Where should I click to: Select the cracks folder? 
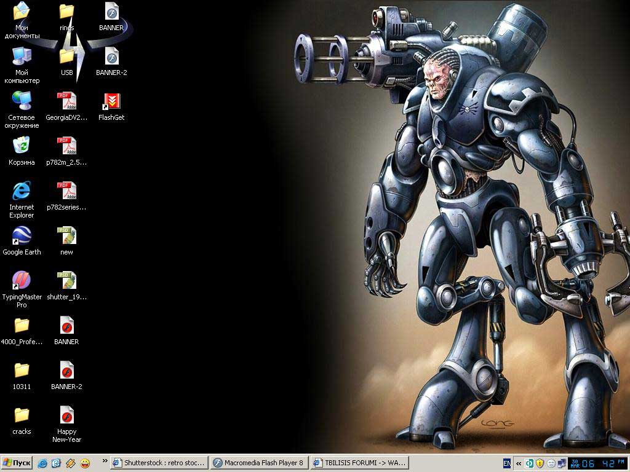(22, 421)
